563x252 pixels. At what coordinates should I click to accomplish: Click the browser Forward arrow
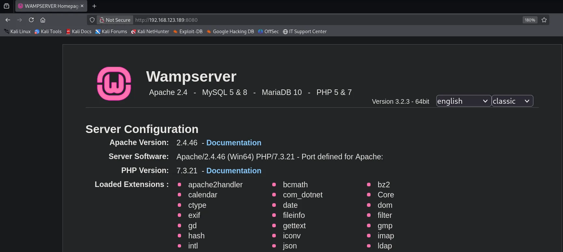20,20
